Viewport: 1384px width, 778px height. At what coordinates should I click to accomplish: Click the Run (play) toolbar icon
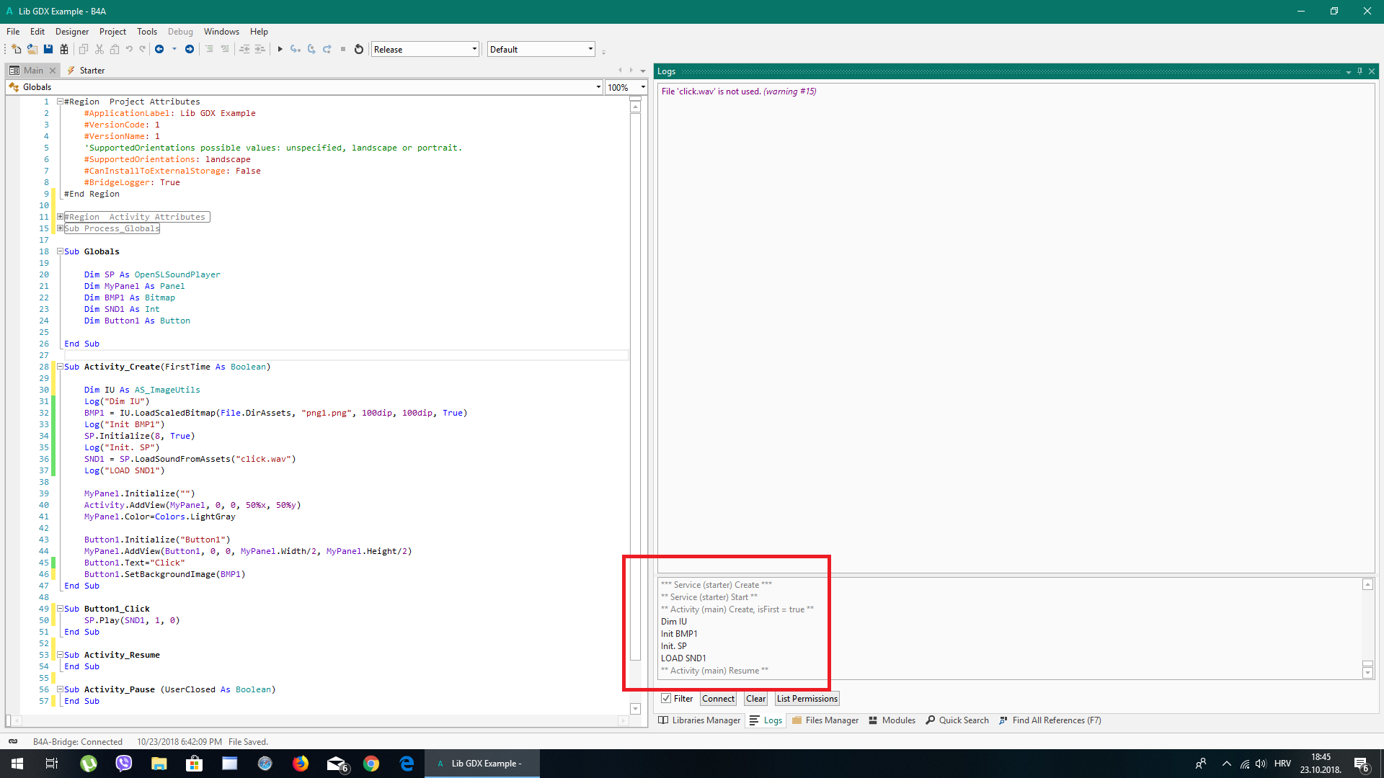point(280,49)
